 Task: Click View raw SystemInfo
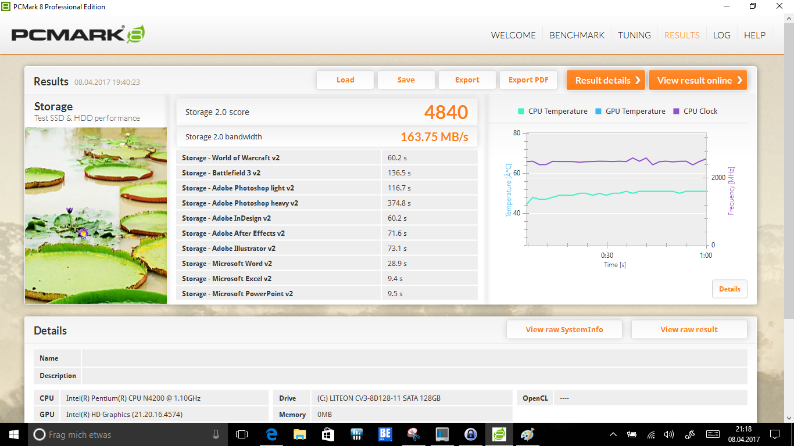(564, 329)
